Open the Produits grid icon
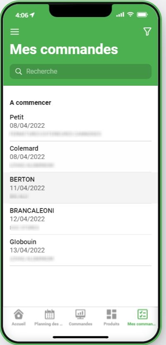 [x=111, y=314]
